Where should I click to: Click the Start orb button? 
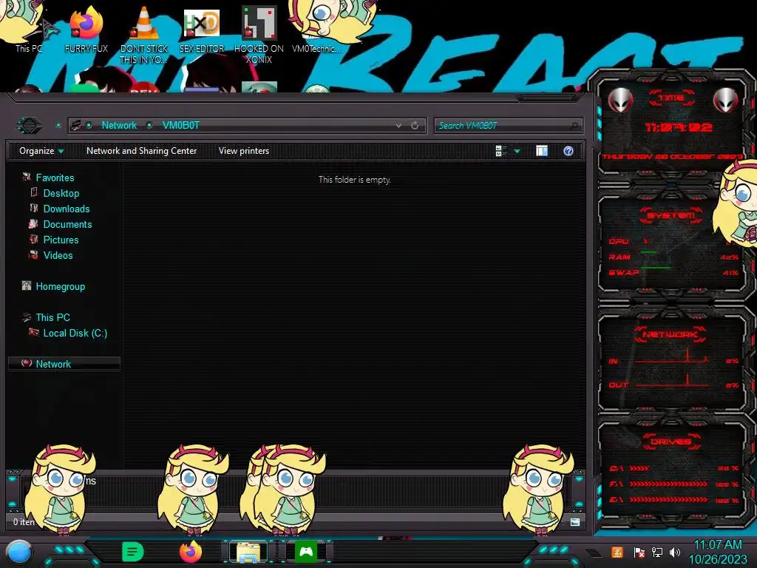click(20, 552)
